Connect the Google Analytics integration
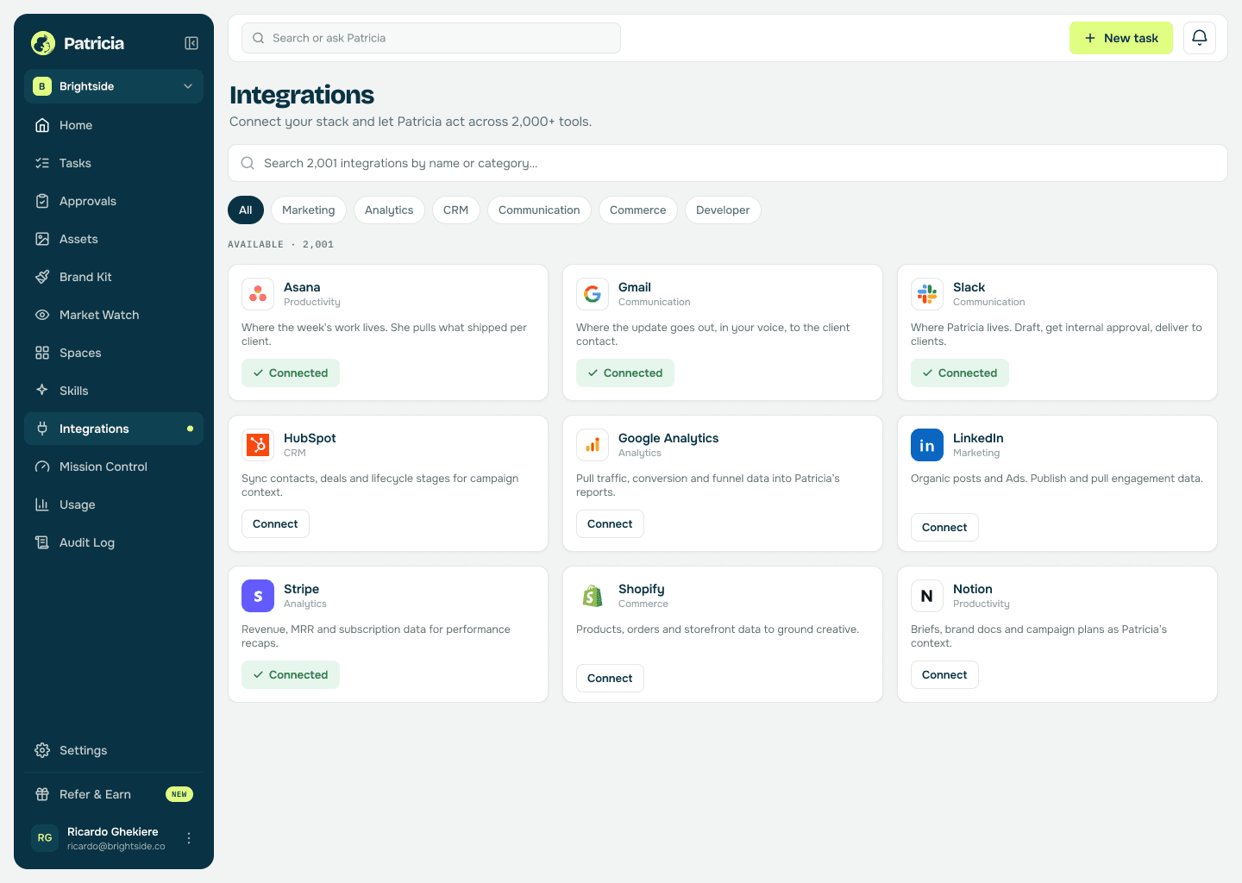 pos(610,524)
